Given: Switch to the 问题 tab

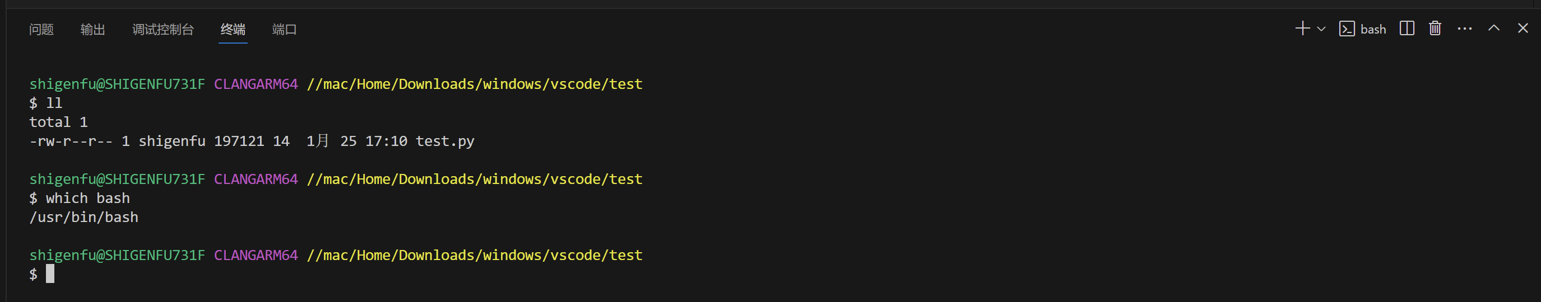Looking at the screenshot, I should (x=41, y=29).
